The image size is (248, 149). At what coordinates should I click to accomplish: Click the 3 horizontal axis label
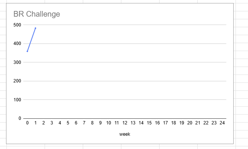click(x=51, y=123)
